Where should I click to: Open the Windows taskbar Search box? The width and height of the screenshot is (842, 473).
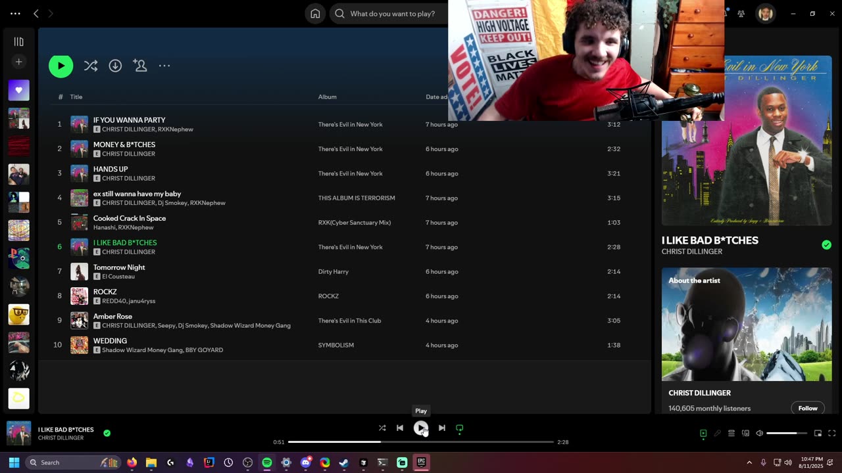[x=73, y=462]
